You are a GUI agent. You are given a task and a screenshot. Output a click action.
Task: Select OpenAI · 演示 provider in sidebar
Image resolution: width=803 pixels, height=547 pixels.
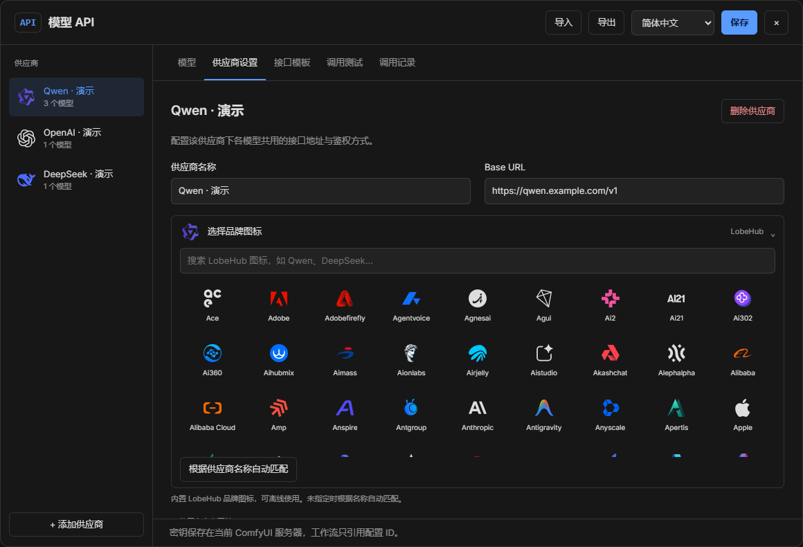coord(76,138)
